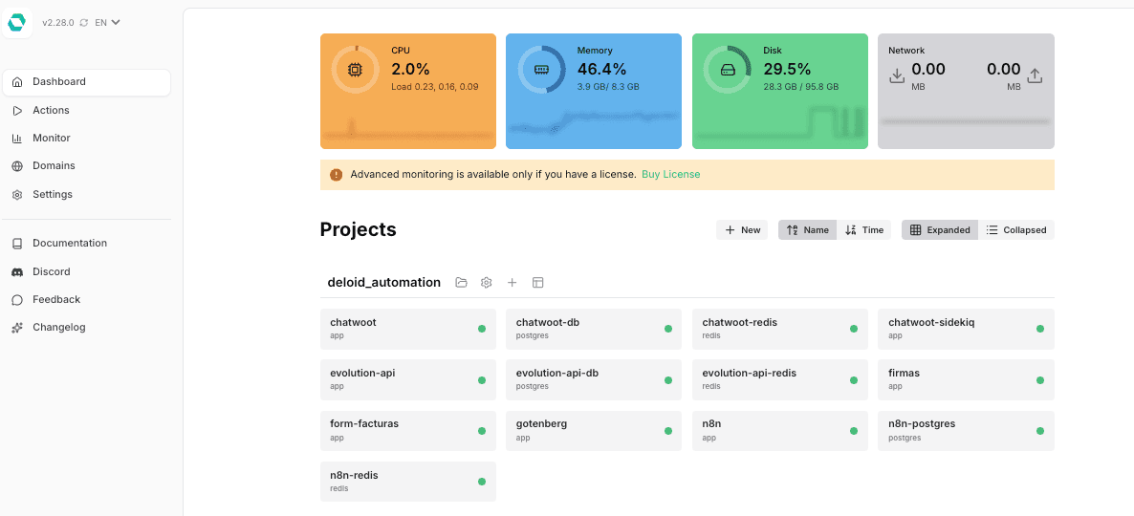The width and height of the screenshot is (1134, 516).
Task: Click the warning icon in license banner
Action: tap(337, 175)
